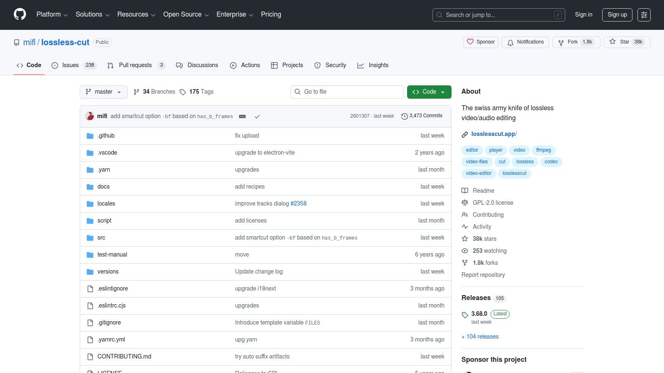The height and width of the screenshot is (373, 664).
Task: Click the tag icon beside release 3.68.0
Action: click(x=465, y=315)
